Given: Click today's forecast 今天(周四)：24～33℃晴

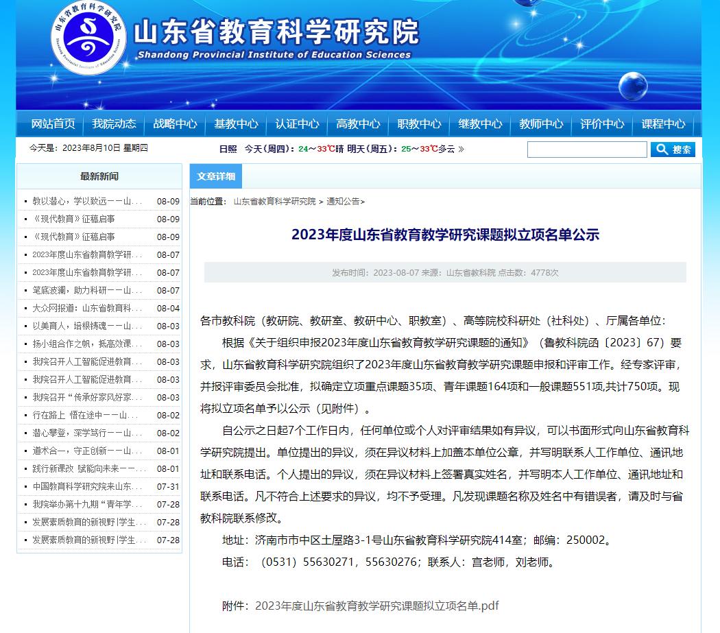Looking at the screenshot, I should pos(294,149).
